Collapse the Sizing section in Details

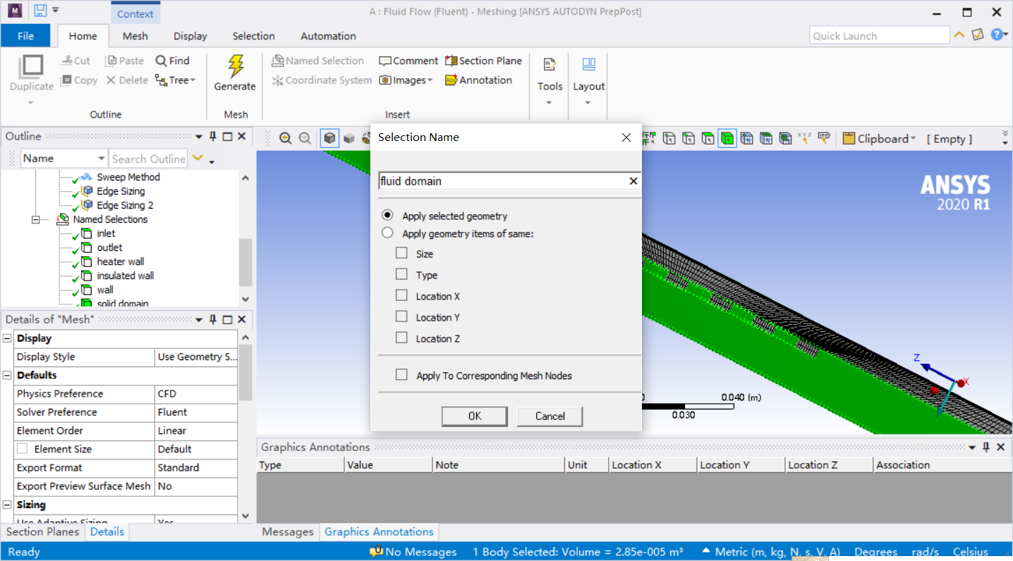click(7, 505)
